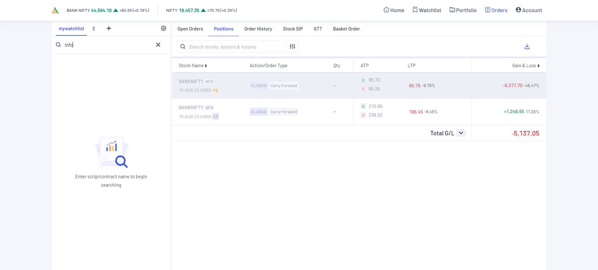Click the LTP column header

tap(411, 66)
